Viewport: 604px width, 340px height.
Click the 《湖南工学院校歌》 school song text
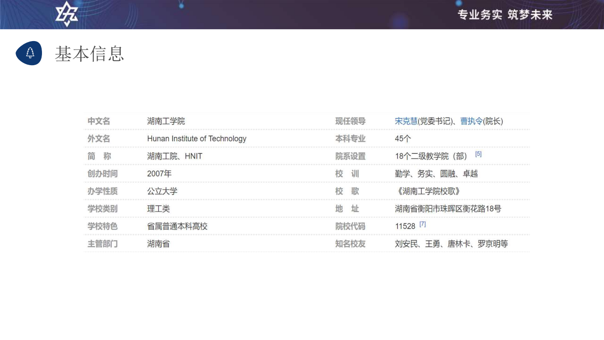tap(428, 191)
